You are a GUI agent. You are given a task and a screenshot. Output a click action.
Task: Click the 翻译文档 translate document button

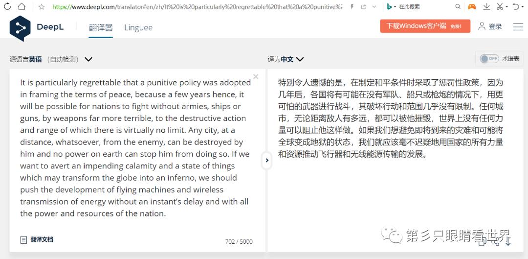point(37,239)
